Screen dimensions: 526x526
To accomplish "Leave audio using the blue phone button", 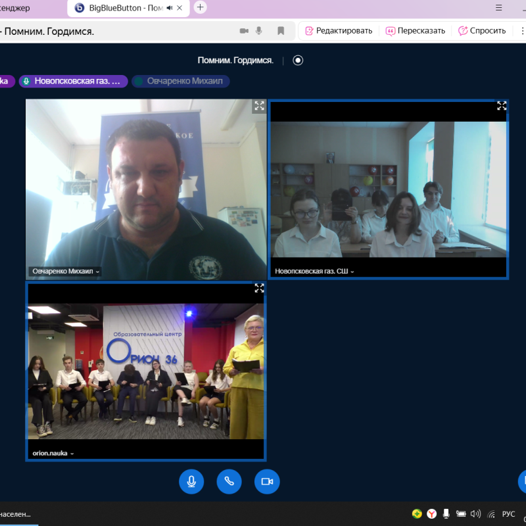I will [229, 481].
